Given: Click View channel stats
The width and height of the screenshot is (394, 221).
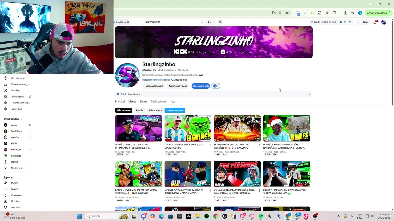Looking at the screenshot, I should 201,86.
